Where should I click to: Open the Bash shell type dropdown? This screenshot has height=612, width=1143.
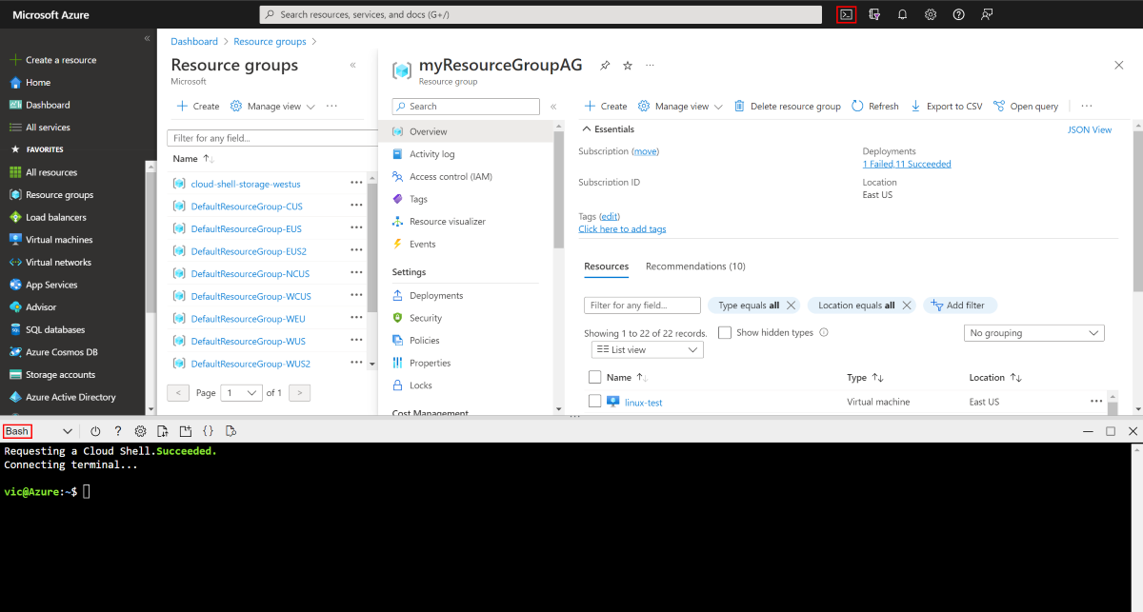(x=39, y=431)
